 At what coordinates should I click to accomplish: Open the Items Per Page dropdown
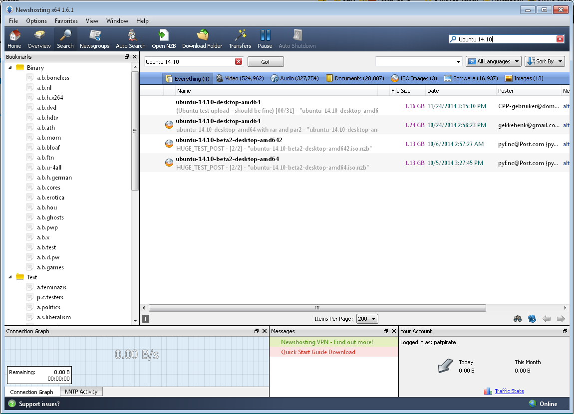tap(367, 319)
